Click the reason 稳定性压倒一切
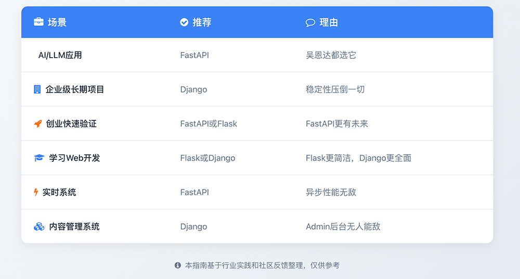This screenshot has width=520, height=279. point(335,90)
